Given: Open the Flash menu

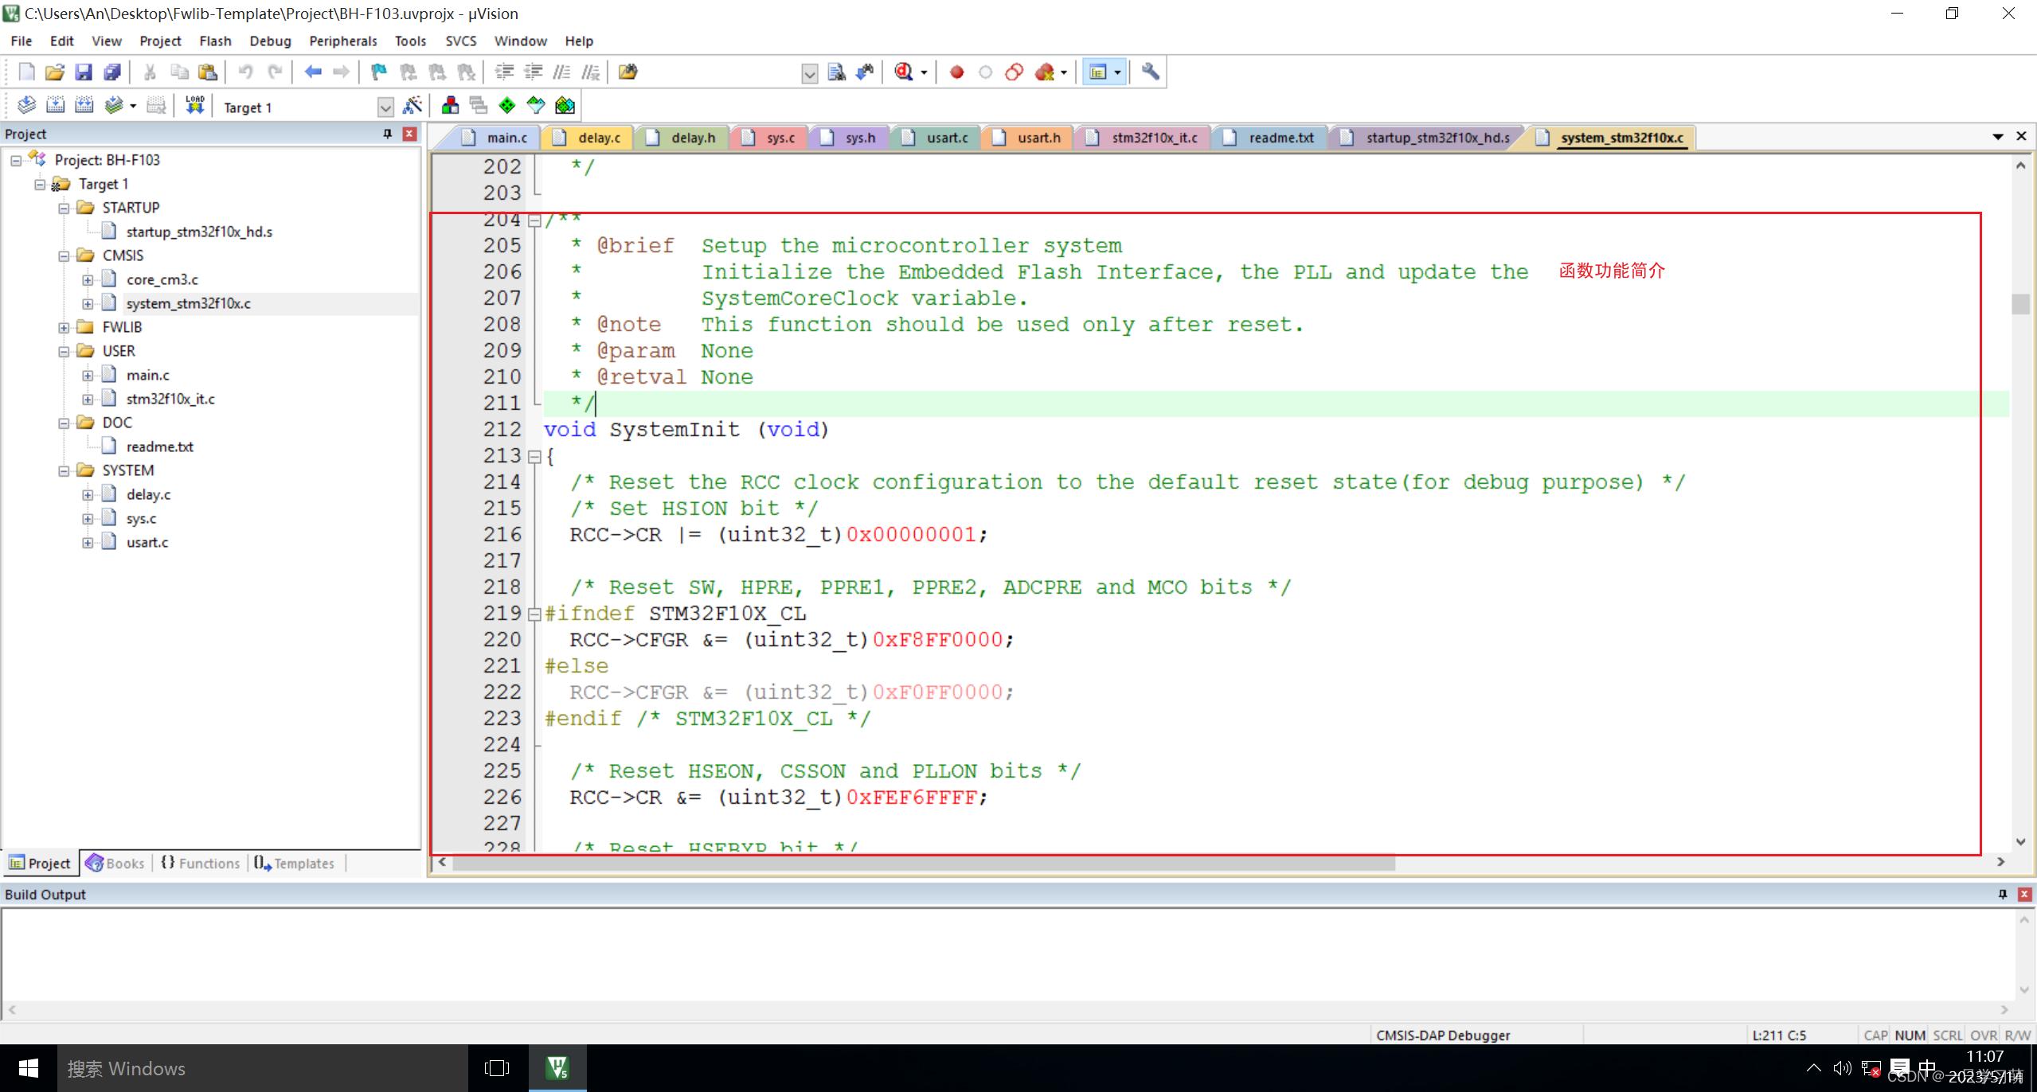Looking at the screenshot, I should click(215, 41).
